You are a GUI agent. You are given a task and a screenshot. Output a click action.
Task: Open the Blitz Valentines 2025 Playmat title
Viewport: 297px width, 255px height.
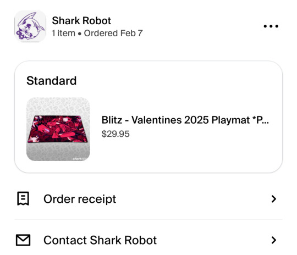(185, 120)
